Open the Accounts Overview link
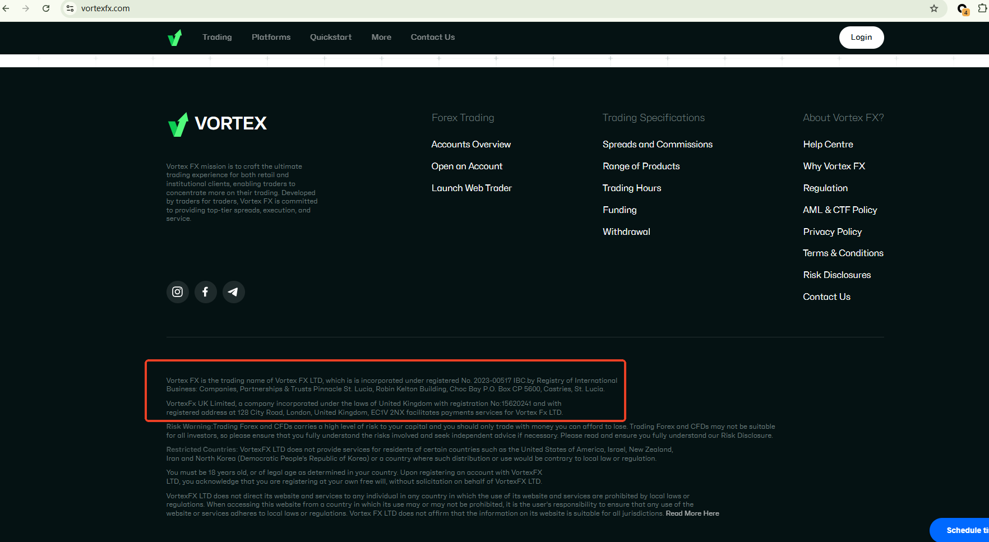Viewport: 989px width, 542px height. [x=471, y=145]
